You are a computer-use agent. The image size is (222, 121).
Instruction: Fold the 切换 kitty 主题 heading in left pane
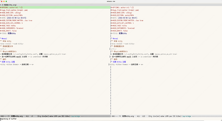tap(7, 62)
